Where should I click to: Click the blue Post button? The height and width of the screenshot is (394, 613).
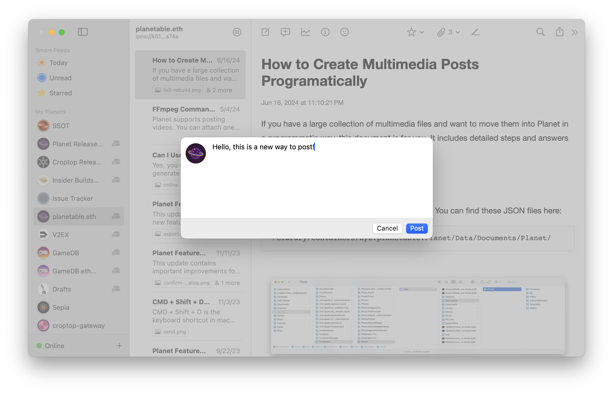(x=416, y=228)
